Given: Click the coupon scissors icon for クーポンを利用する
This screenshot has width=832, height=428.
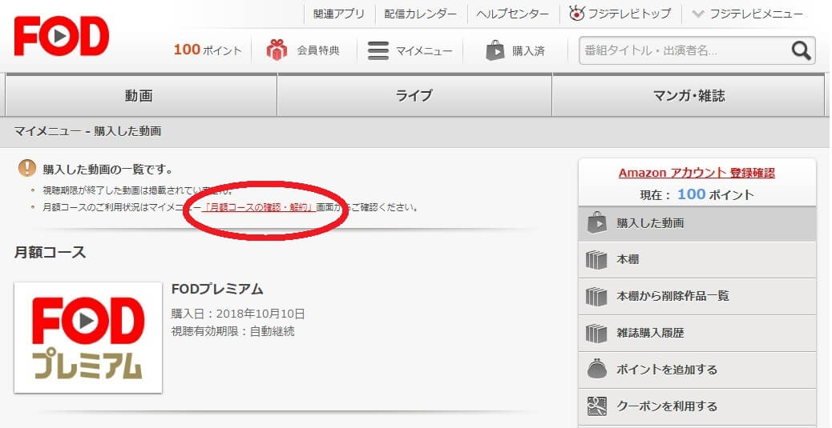Looking at the screenshot, I should (597, 406).
